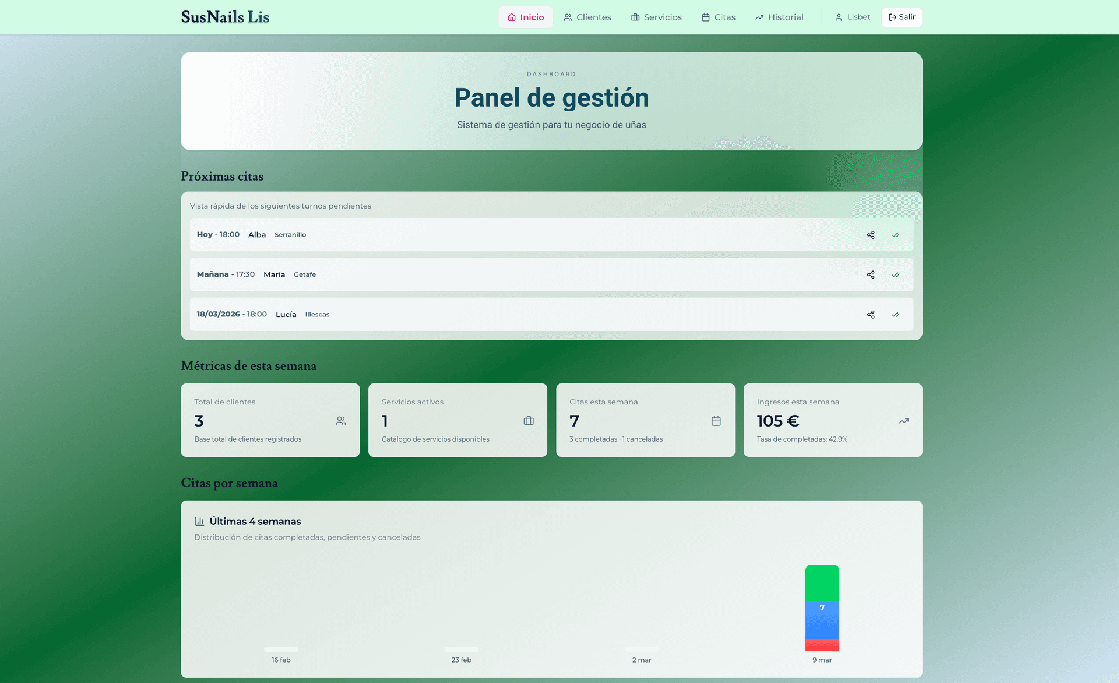
Task: Select the Inicio navigation item
Action: point(525,17)
